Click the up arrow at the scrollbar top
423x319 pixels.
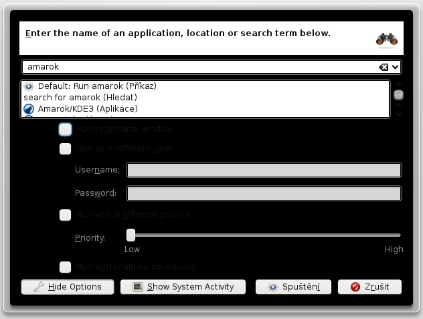pos(398,84)
